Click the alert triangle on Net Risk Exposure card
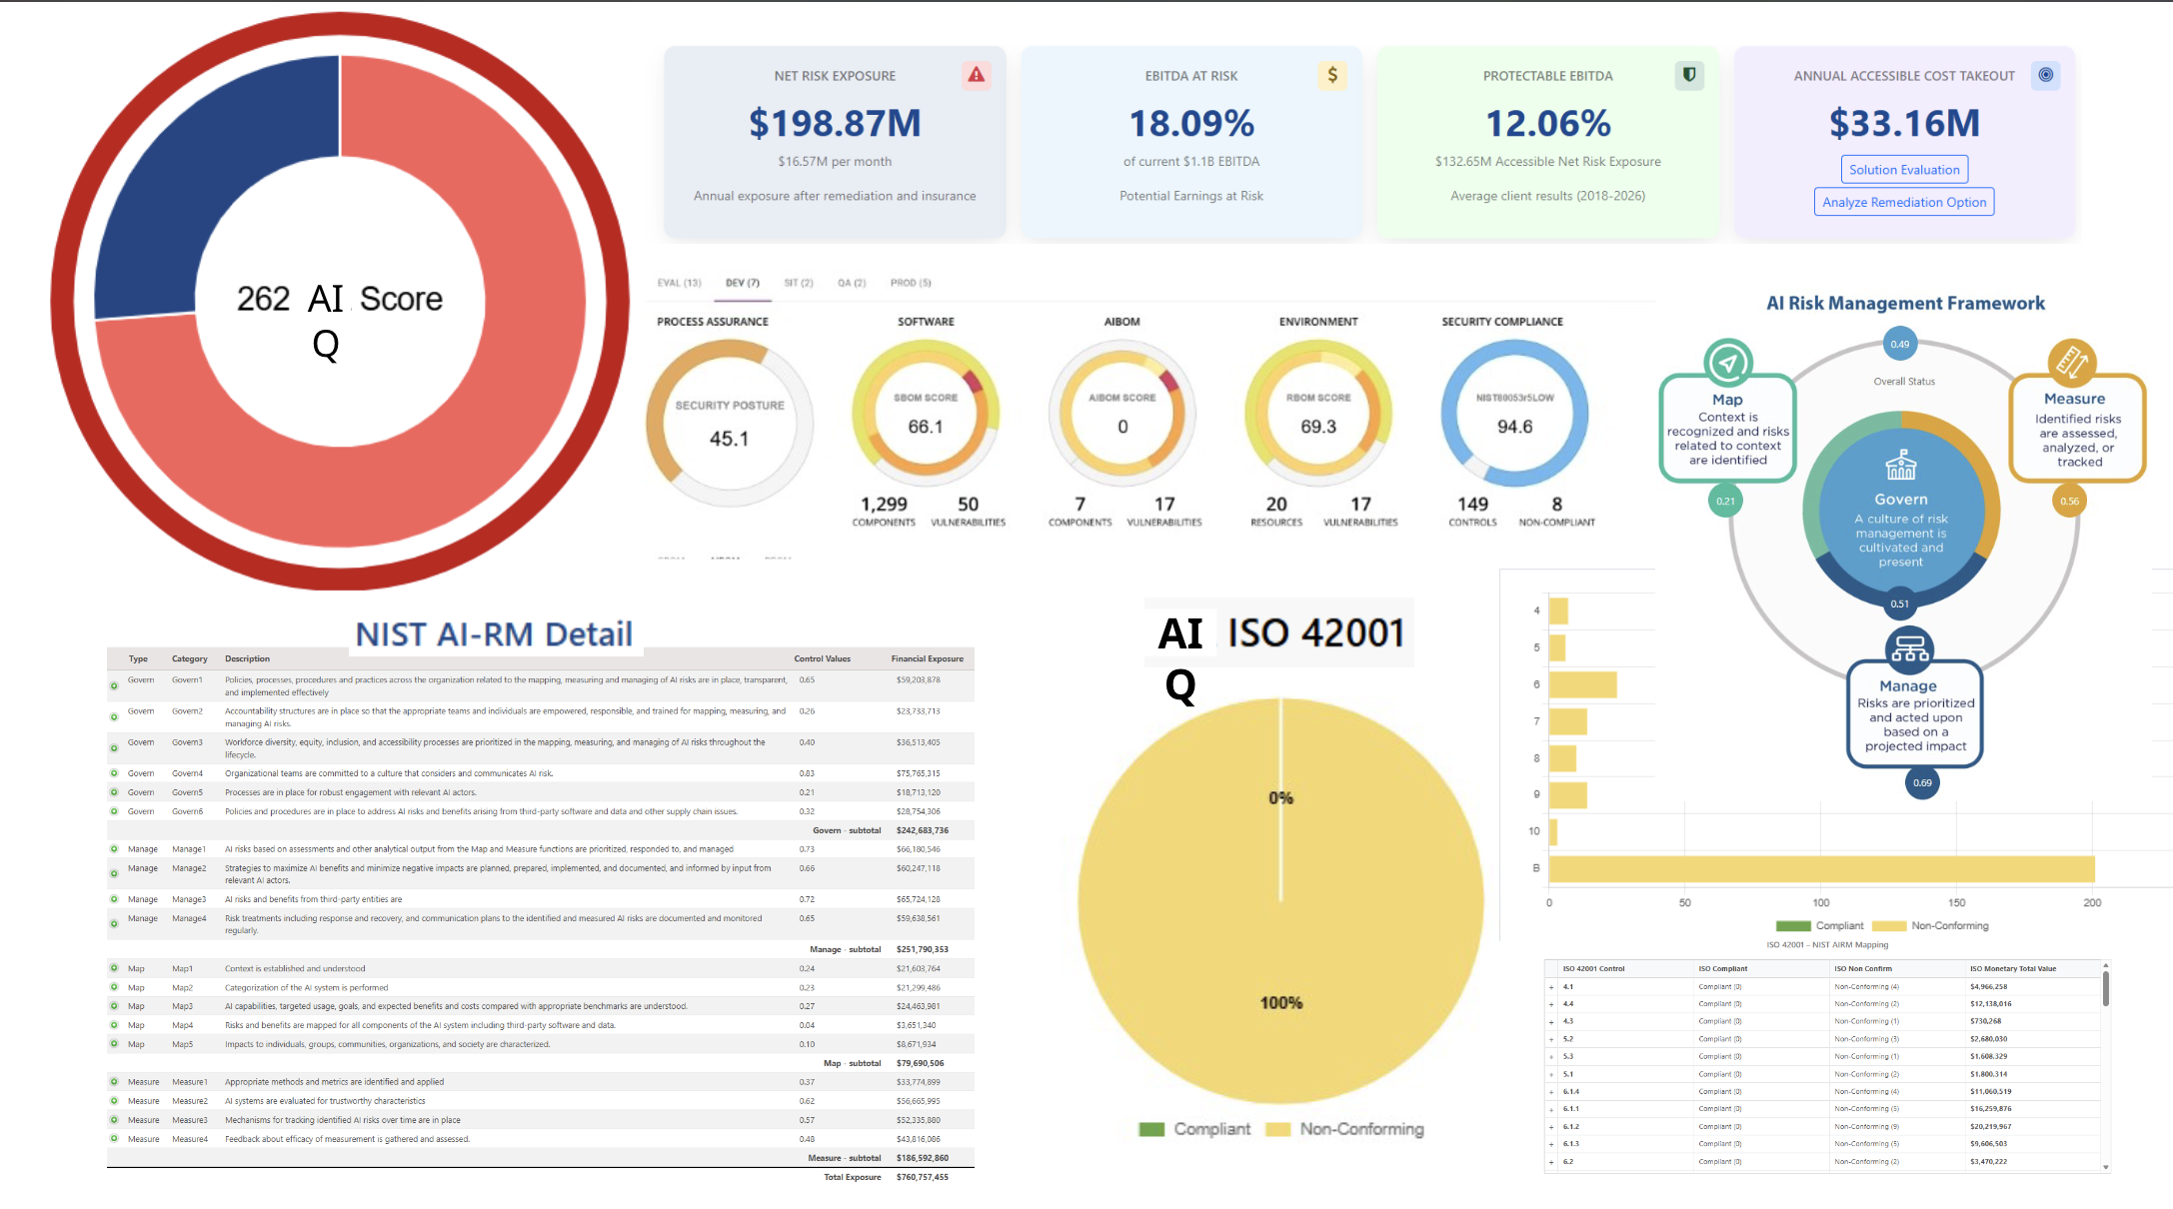 pyautogui.click(x=977, y=75)
